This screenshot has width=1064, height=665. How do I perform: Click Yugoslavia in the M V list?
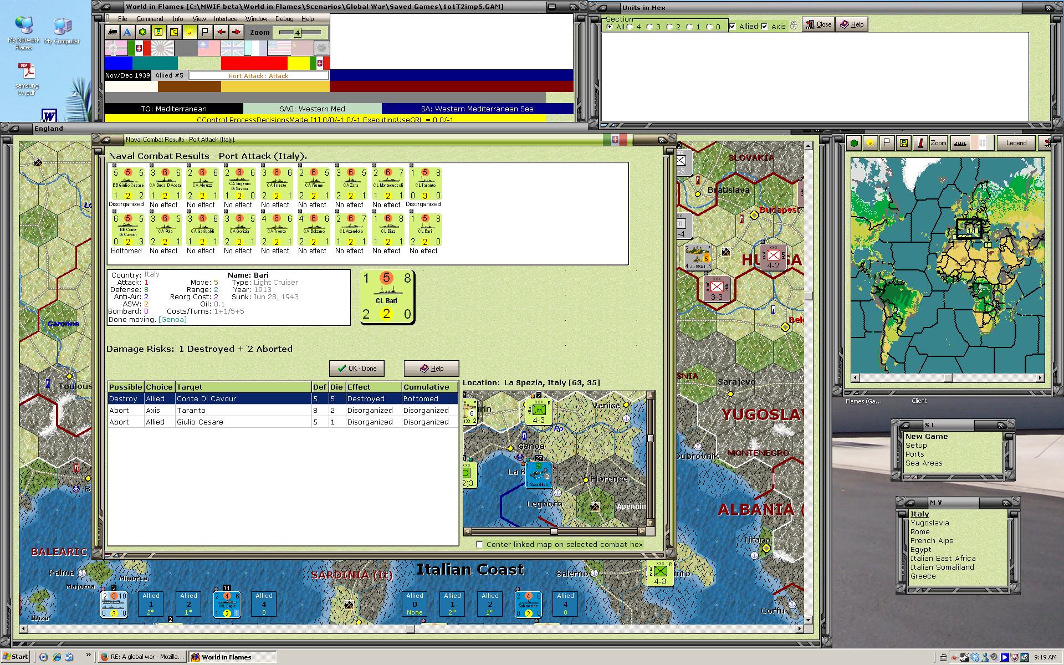929,523
